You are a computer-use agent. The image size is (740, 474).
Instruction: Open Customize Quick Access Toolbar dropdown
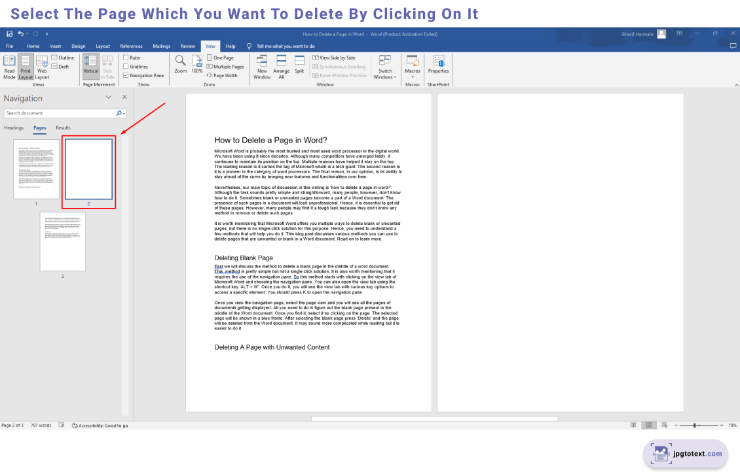point(46,34)
